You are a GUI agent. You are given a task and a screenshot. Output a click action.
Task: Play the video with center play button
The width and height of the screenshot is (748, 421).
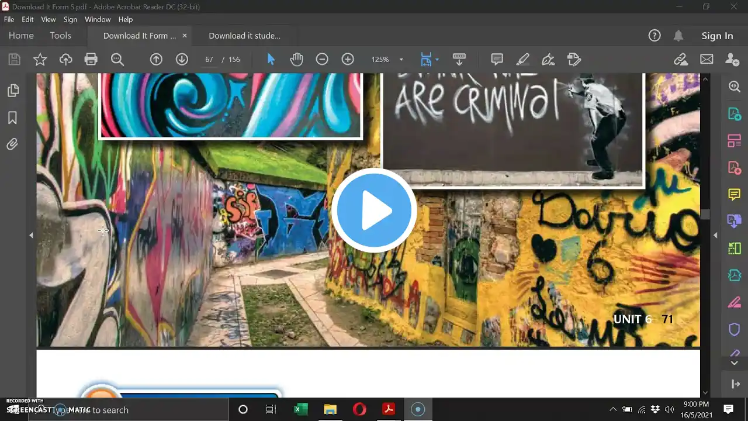374,210
